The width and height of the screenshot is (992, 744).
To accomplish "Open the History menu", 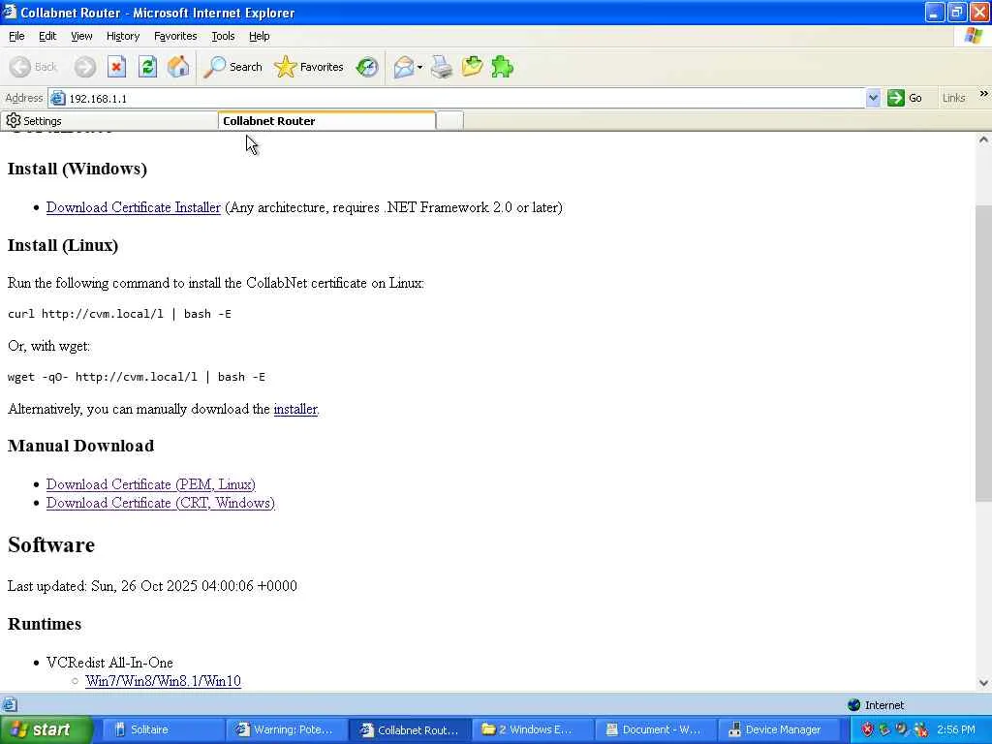I will [123, 36].
